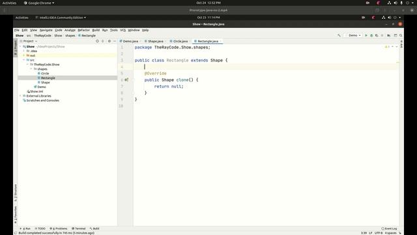The width and height of the screenshot is (417, 235).
Task: Select Circle class in project tree
Action: tap(45, 74)
